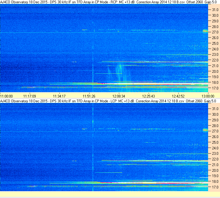Viewport: 220px width, 198px height.
Task: Click the 11:34:17 time axis label
Action: tap(59, 96)
